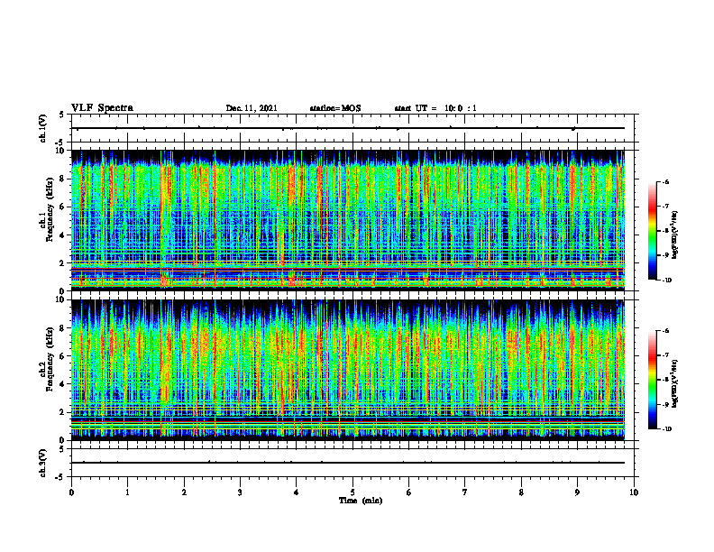Click the "station=MOS" header label
Image resolution: width=714 pixels, height=552 pixels.
click(x=335, y=108)
